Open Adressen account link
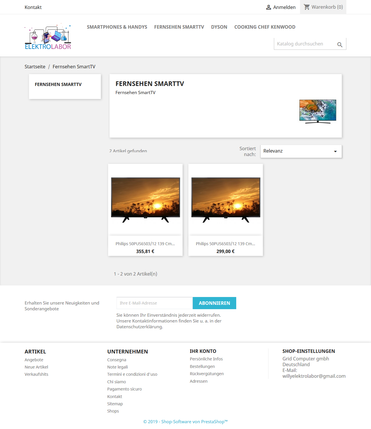The height and width of the screenshot is (429, 371). (199, 381)
